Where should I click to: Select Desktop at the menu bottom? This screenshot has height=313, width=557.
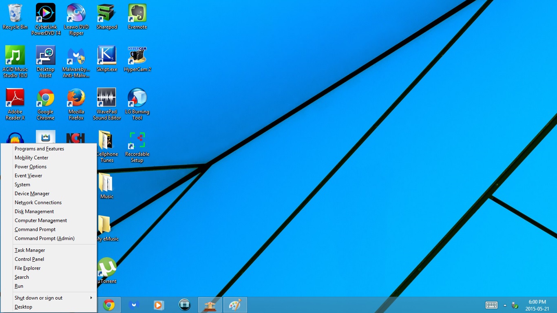[x=49, y=307]
